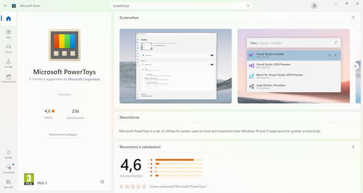This screenshot has height=193, width=363.
Task: Rate PowerToys one star
Action: pos(122,187)
